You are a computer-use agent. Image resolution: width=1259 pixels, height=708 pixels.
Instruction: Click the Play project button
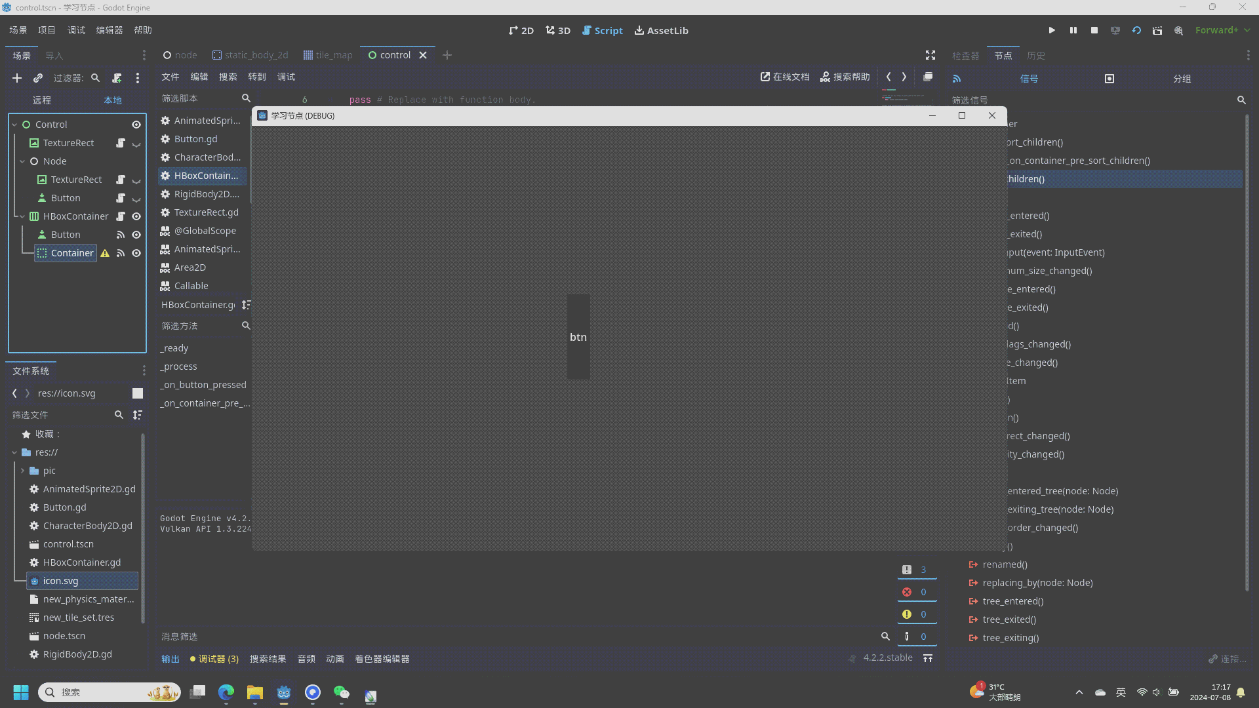pos(1052,30)
